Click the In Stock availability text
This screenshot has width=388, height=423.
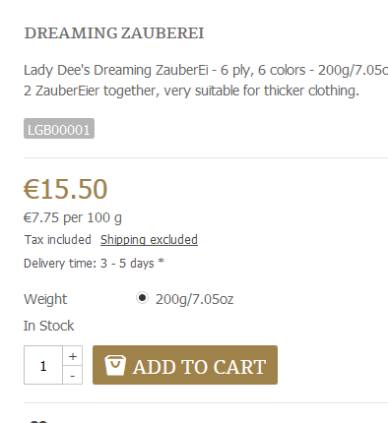coord(48,326)
